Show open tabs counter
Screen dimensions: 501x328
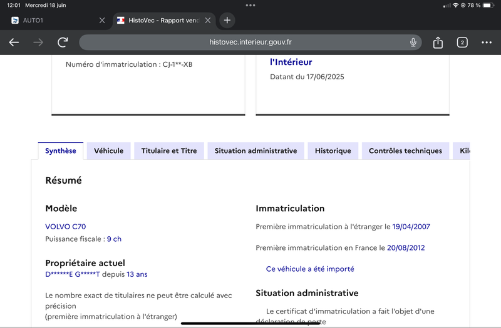(462, 42)
